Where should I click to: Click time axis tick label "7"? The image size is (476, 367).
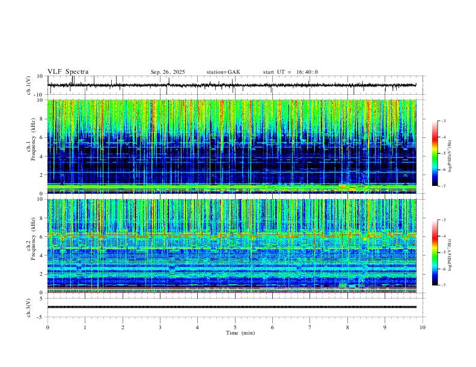pyautogui.click(x=310, y=327)
